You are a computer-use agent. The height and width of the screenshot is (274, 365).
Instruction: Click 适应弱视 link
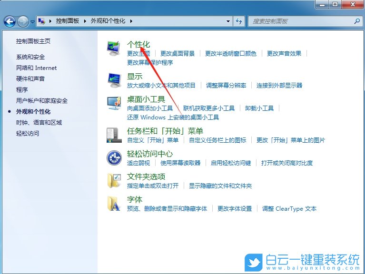point(138,163)
